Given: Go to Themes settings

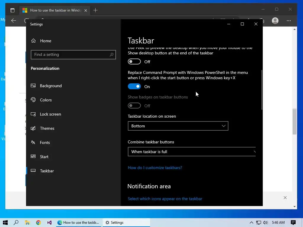Looking at the screenshot, I should coord(47,128).
